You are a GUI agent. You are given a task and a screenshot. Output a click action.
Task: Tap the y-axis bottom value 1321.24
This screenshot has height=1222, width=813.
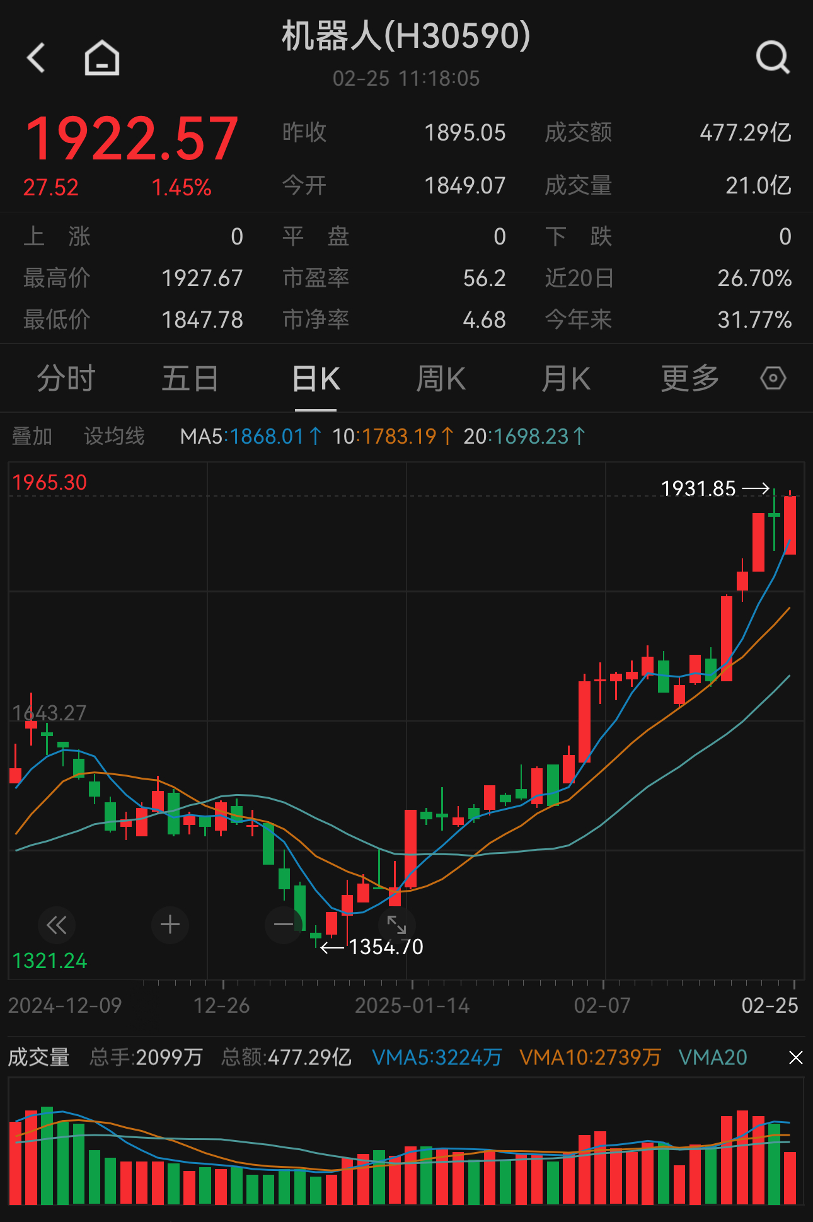coord(50,961)
